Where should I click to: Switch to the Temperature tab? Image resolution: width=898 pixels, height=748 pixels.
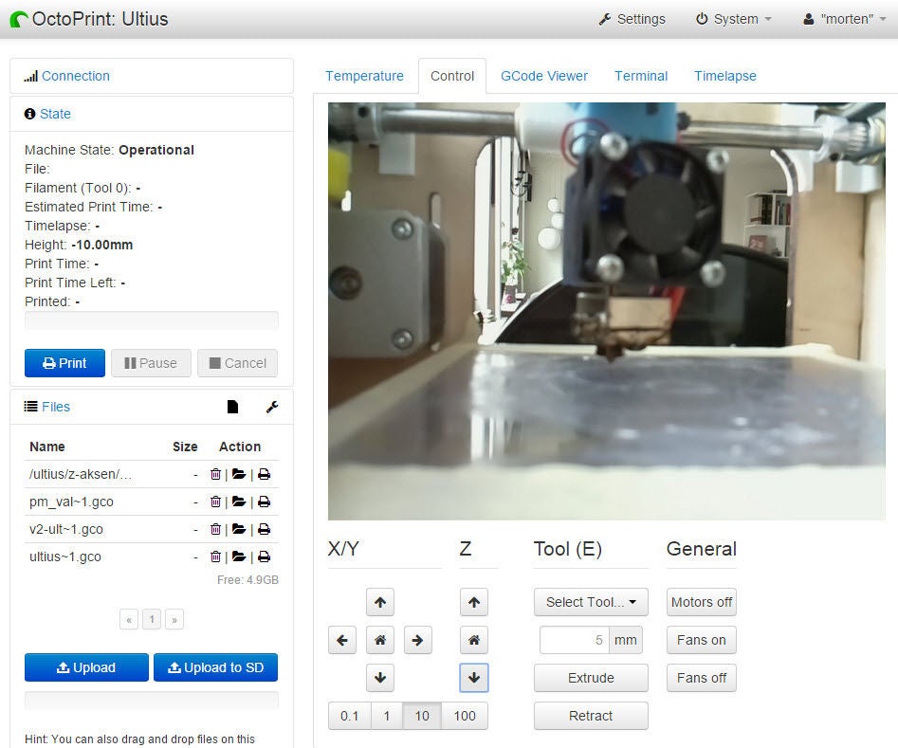pyautogui.click(x=364, y=76)
